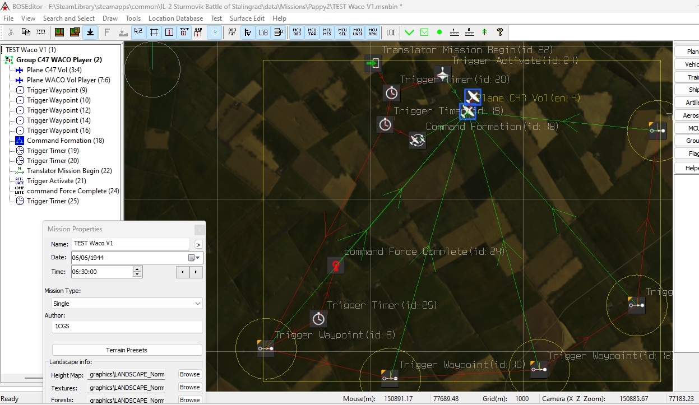This screenshot has height=405, width=699.
Task: Open the View menu
Action: pos(28,18)
